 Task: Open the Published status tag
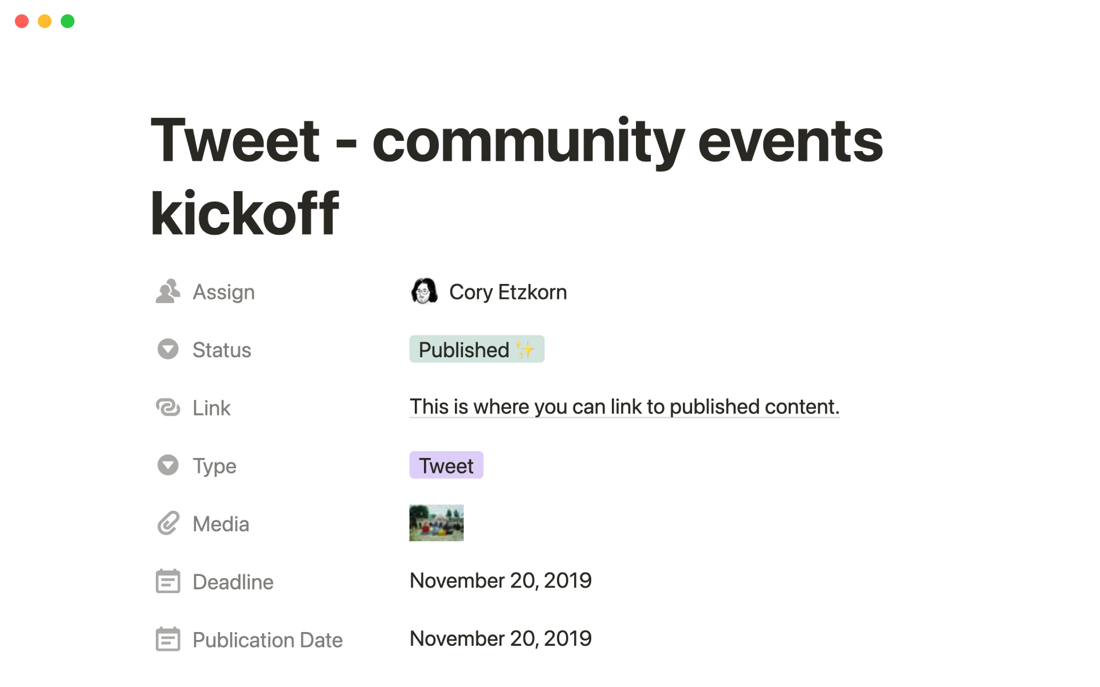476,349
